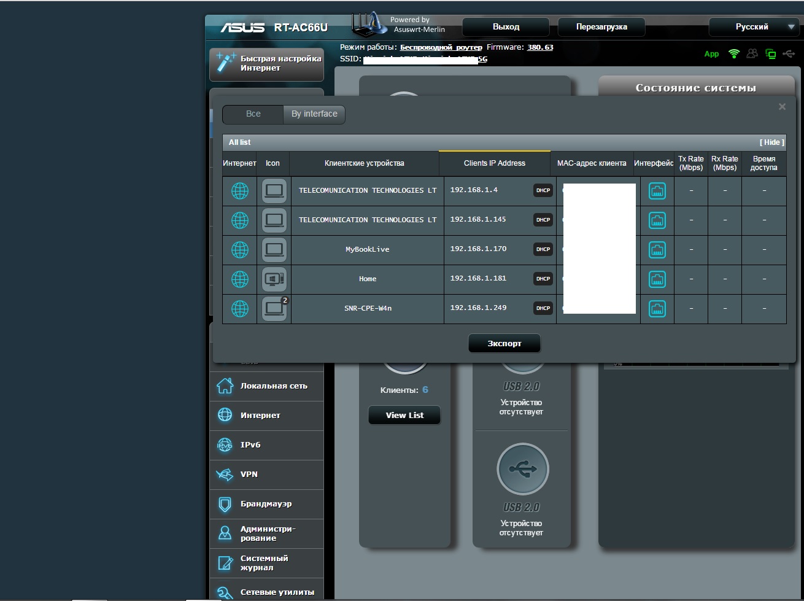Click the DHCP badge for 192.168.1.170
Screen dimensions: 804x601
point(543,250)
